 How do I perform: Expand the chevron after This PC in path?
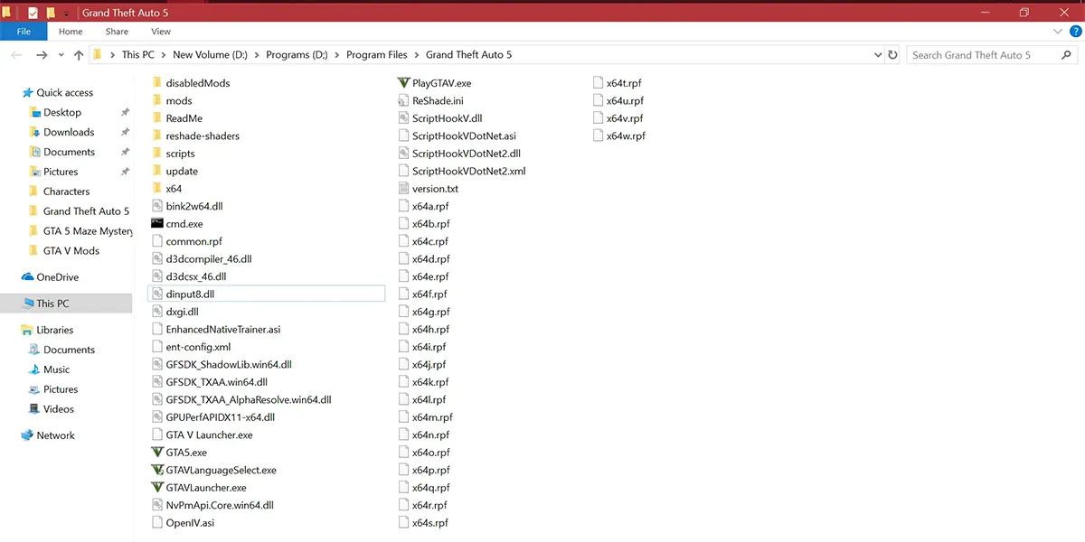pyautogui.click(x=164, y=55)
